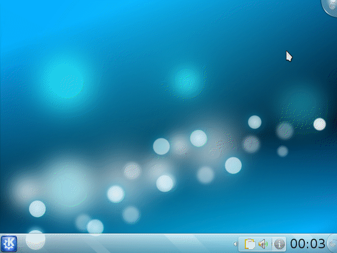Open the desktop toolbox in top-right corner
The height and width of the screenshot is (253, 337).
(330, 5)
